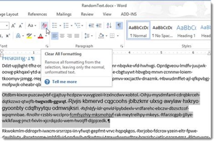Open the Bullets list dropdown arrow
Viewport: 216px width, 143px height.
coord(60,26)
